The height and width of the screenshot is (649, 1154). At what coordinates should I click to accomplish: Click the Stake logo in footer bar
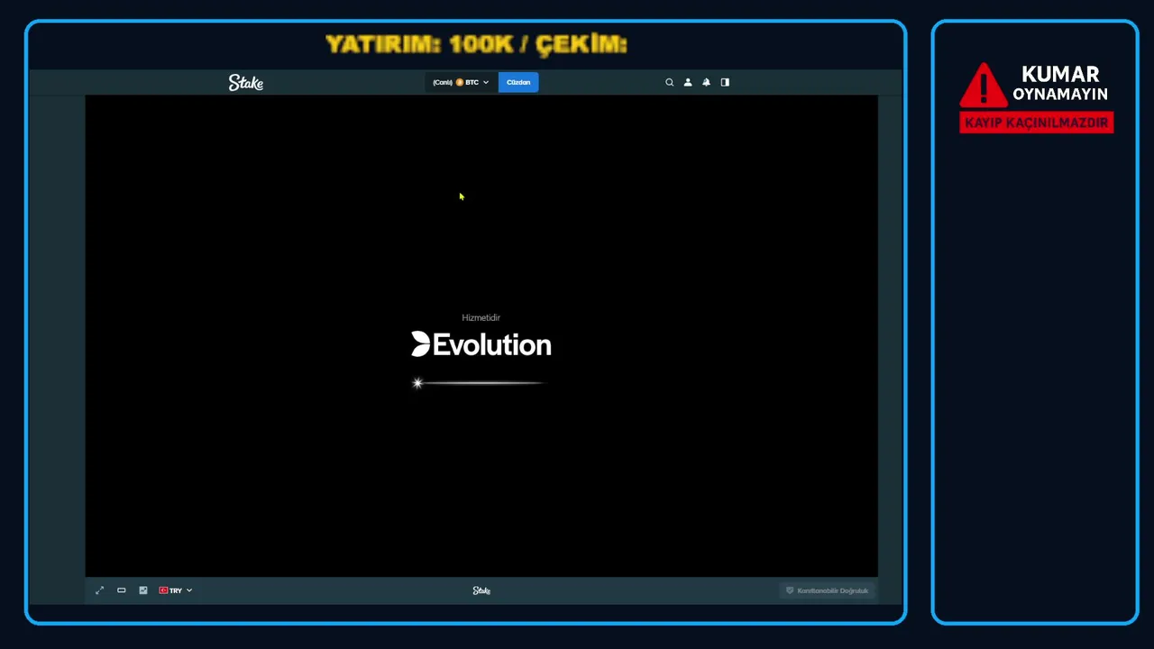coord(481,590)
